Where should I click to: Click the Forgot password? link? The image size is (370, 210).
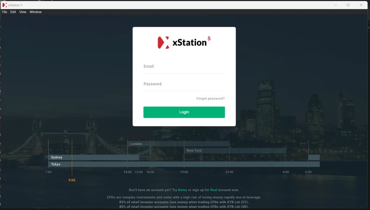[211, 98]
